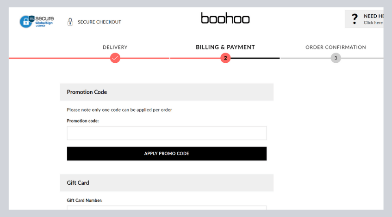Click the Secure Checkout text
Viewport: 392px width, 217px height.
click(x=100, y=22)
